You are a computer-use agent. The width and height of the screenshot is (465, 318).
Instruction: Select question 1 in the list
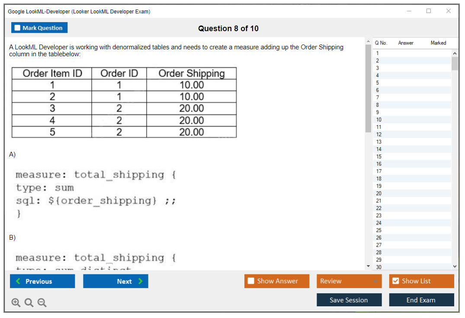click(377, 53)
